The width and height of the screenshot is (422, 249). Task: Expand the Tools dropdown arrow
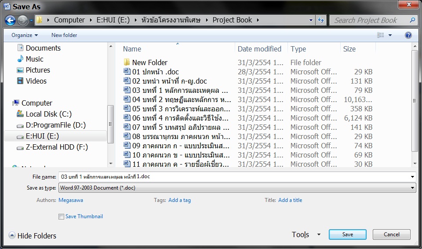(x=319, y=235)
